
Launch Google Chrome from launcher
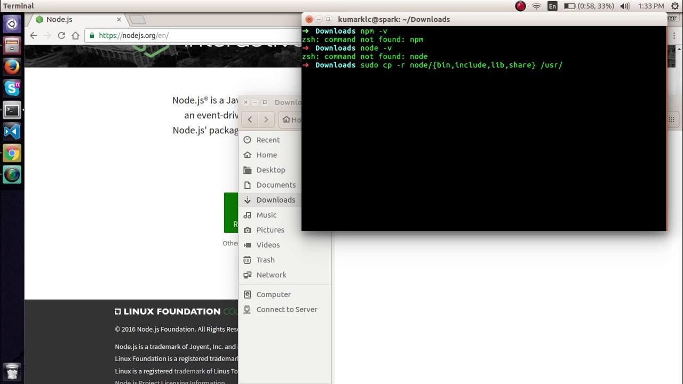12,154
